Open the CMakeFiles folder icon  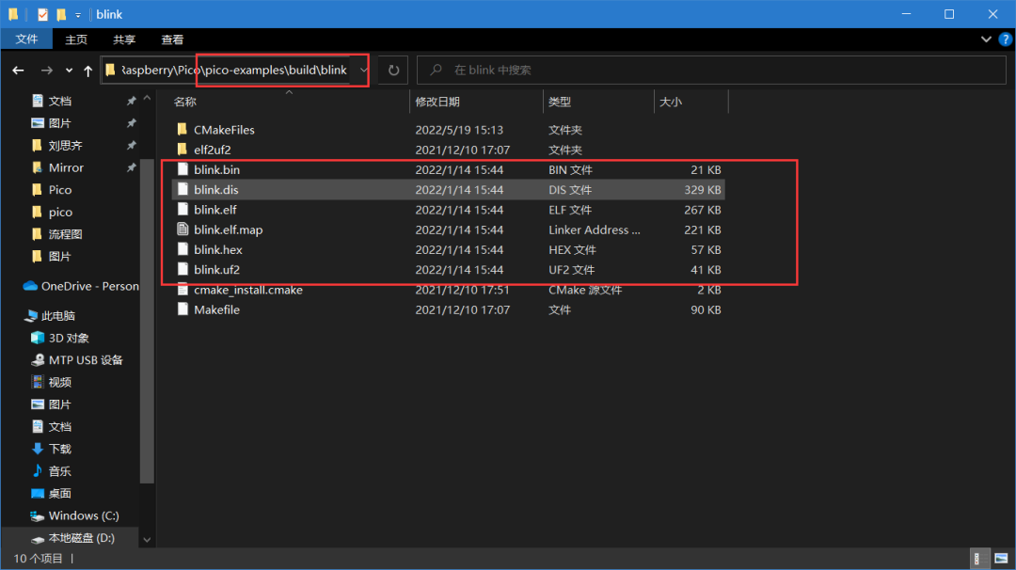click(x=183, y=130)
